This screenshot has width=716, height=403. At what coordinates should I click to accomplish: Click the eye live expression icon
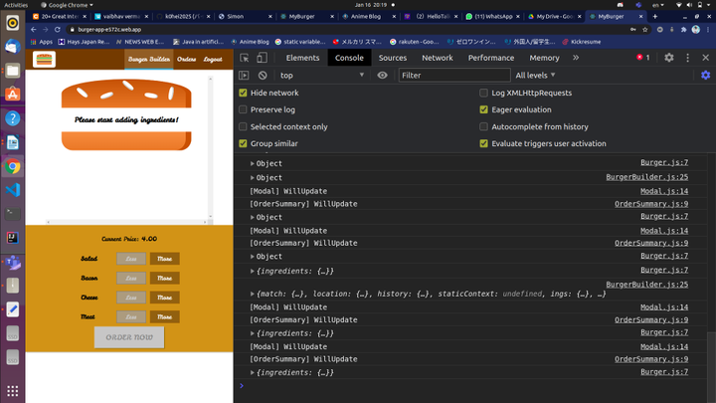coord(383,76)
